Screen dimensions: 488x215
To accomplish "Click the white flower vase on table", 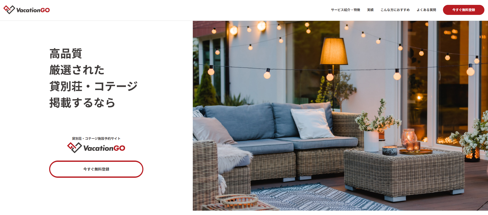I will pos(371,141).
